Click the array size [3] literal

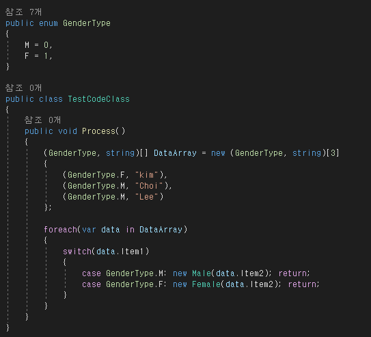[x=333, y=153]
